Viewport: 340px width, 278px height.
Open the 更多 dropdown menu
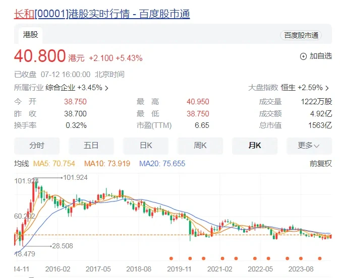[x=309, y=146]
